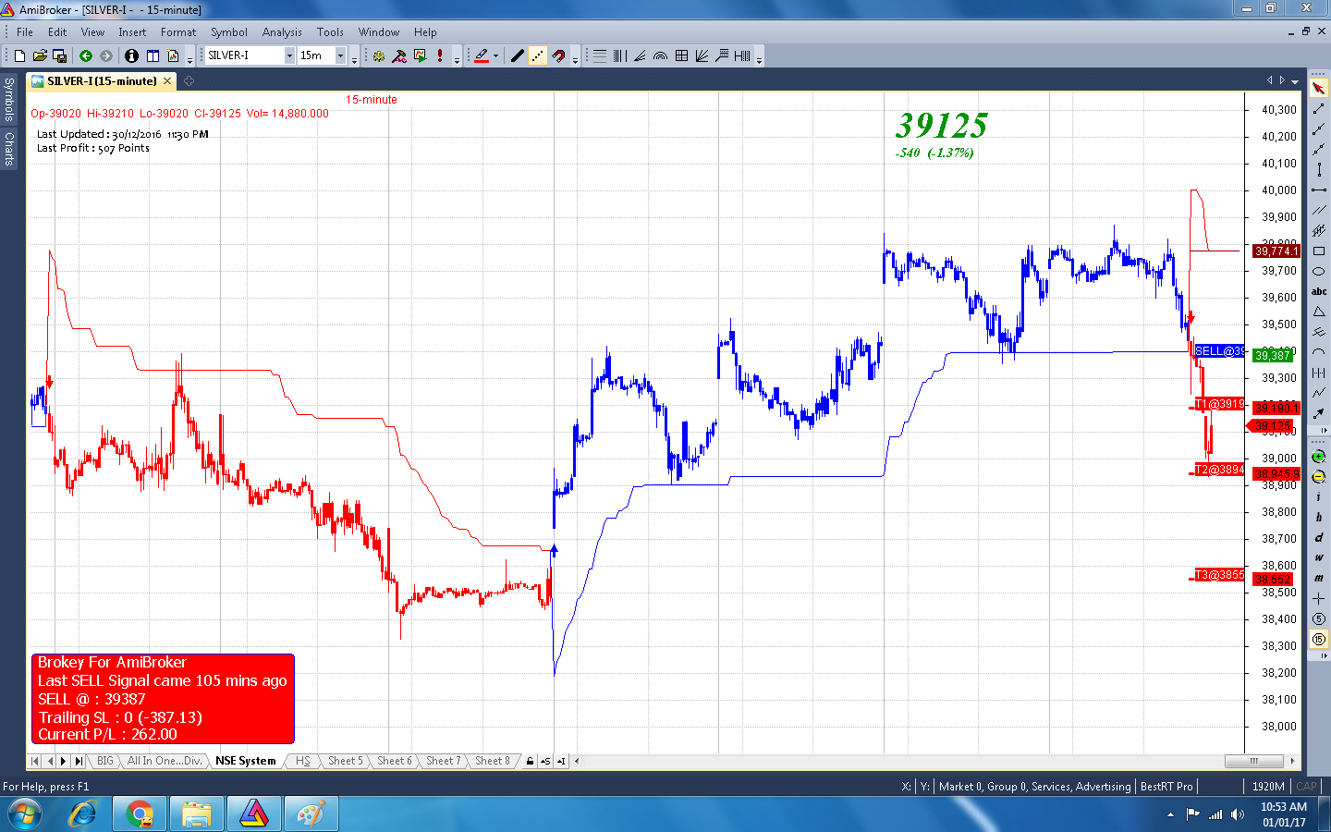Open the Tools menu
This screenshot has height=832, width=1331.
[x=330, y=31]
